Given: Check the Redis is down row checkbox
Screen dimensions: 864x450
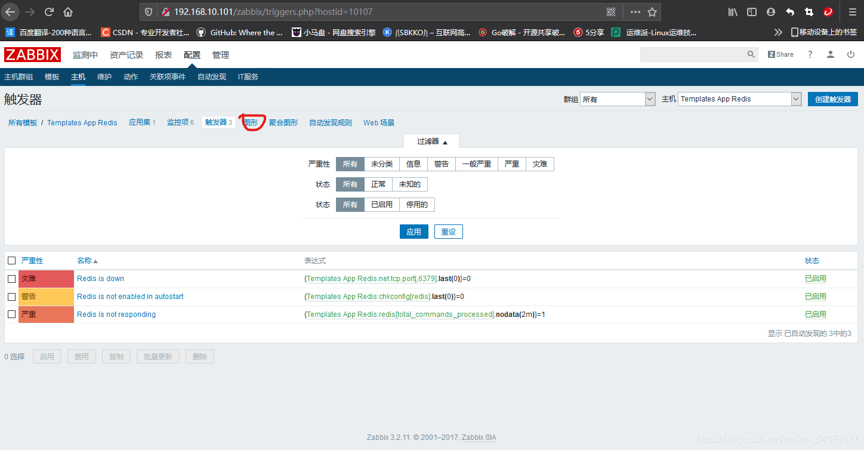Looking at the screenshot, I should point(12,279).
